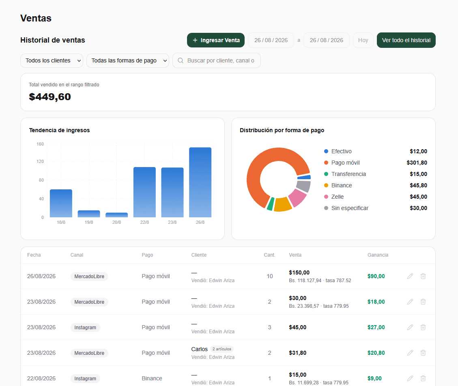Delete the 26/08/2026 MercadoLibre $150,00 sale

coord(423,276)
